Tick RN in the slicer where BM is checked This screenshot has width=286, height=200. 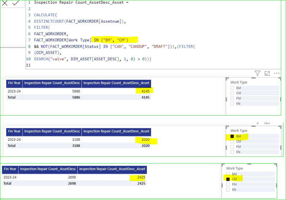point(232,152)
